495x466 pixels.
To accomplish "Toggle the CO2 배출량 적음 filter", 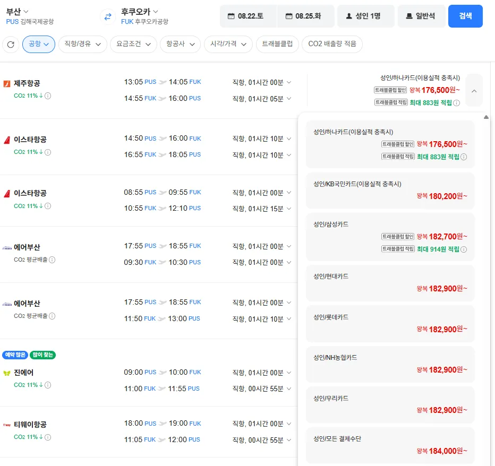I will 332,44.
